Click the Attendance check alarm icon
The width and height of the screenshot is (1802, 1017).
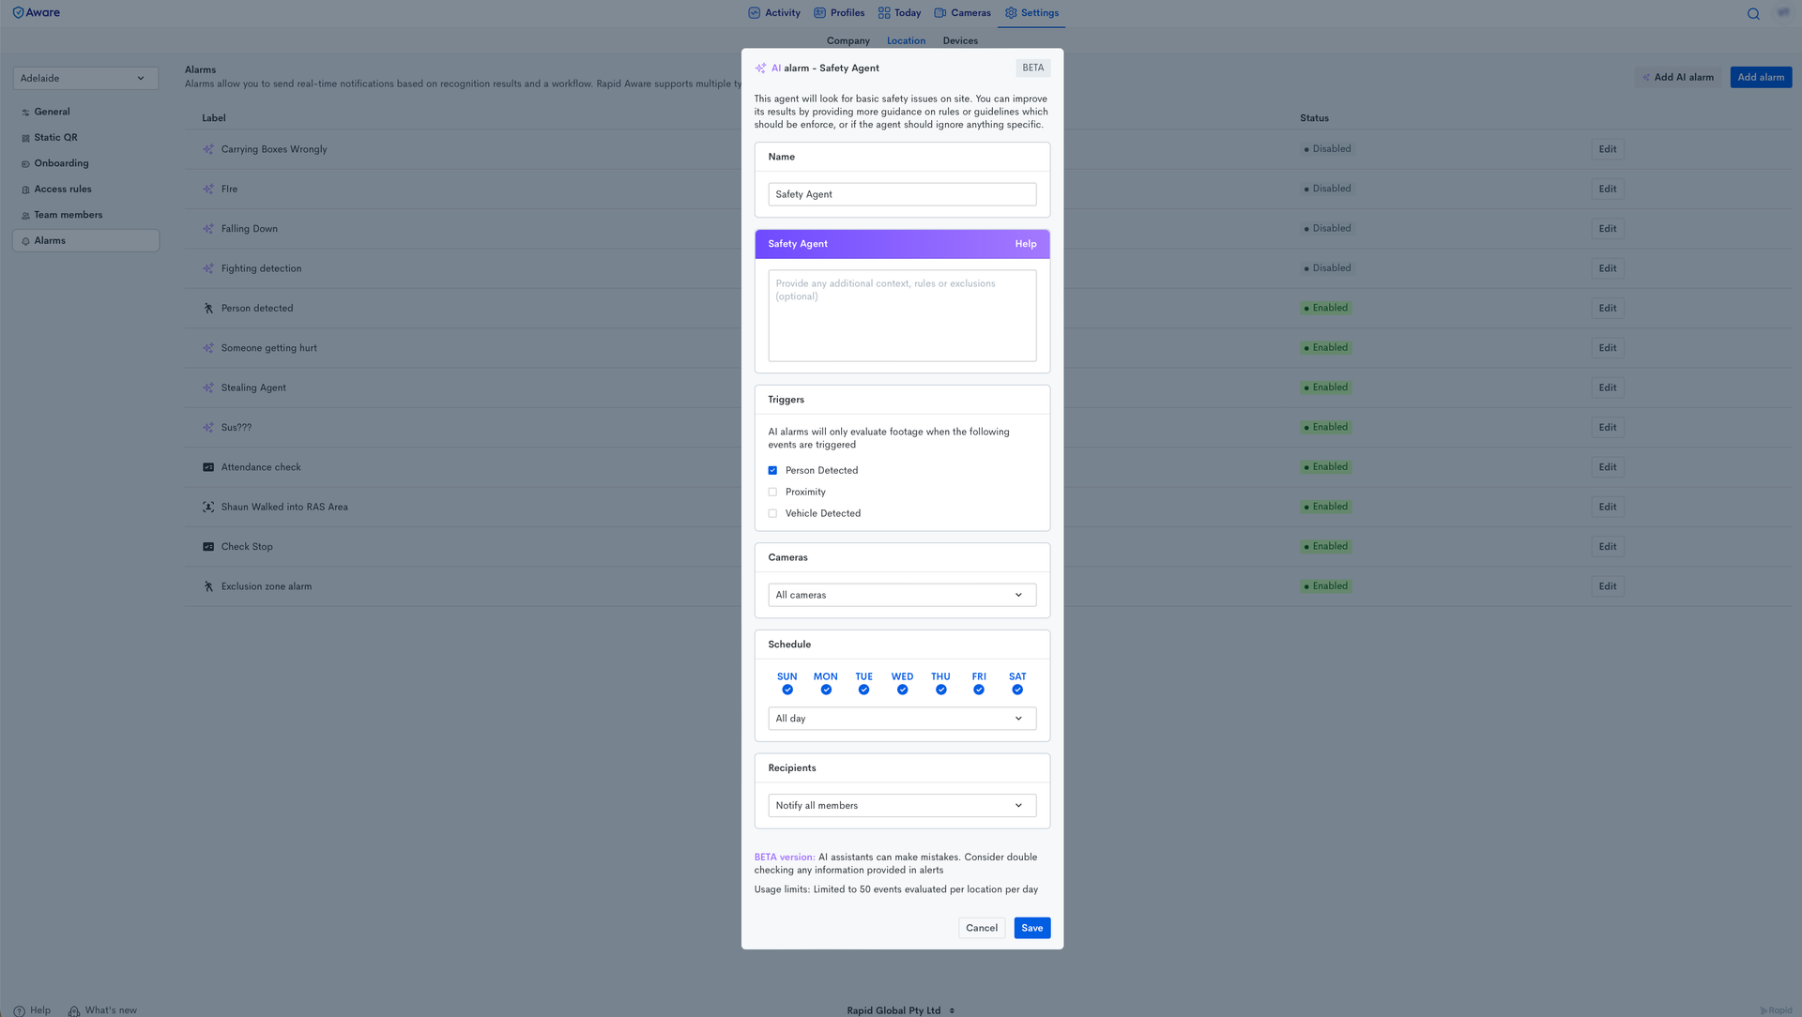pyautogui.click(x=208, y=467)
